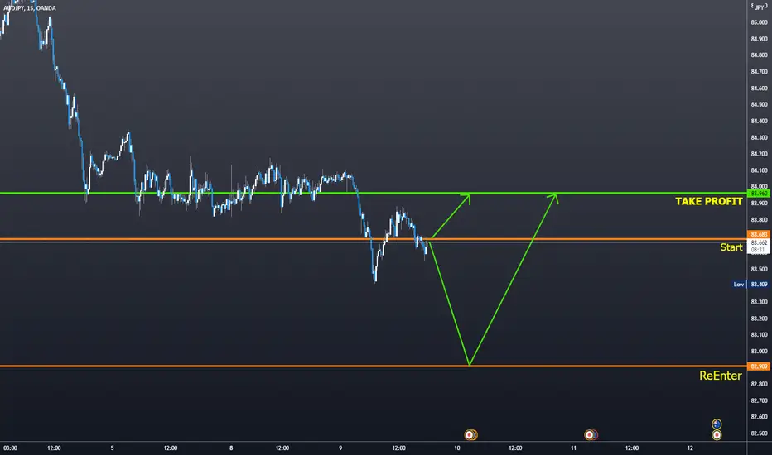Open the Japan flag event icon below the Australia flag
The image size is (772, 455).
click(717, 435)
